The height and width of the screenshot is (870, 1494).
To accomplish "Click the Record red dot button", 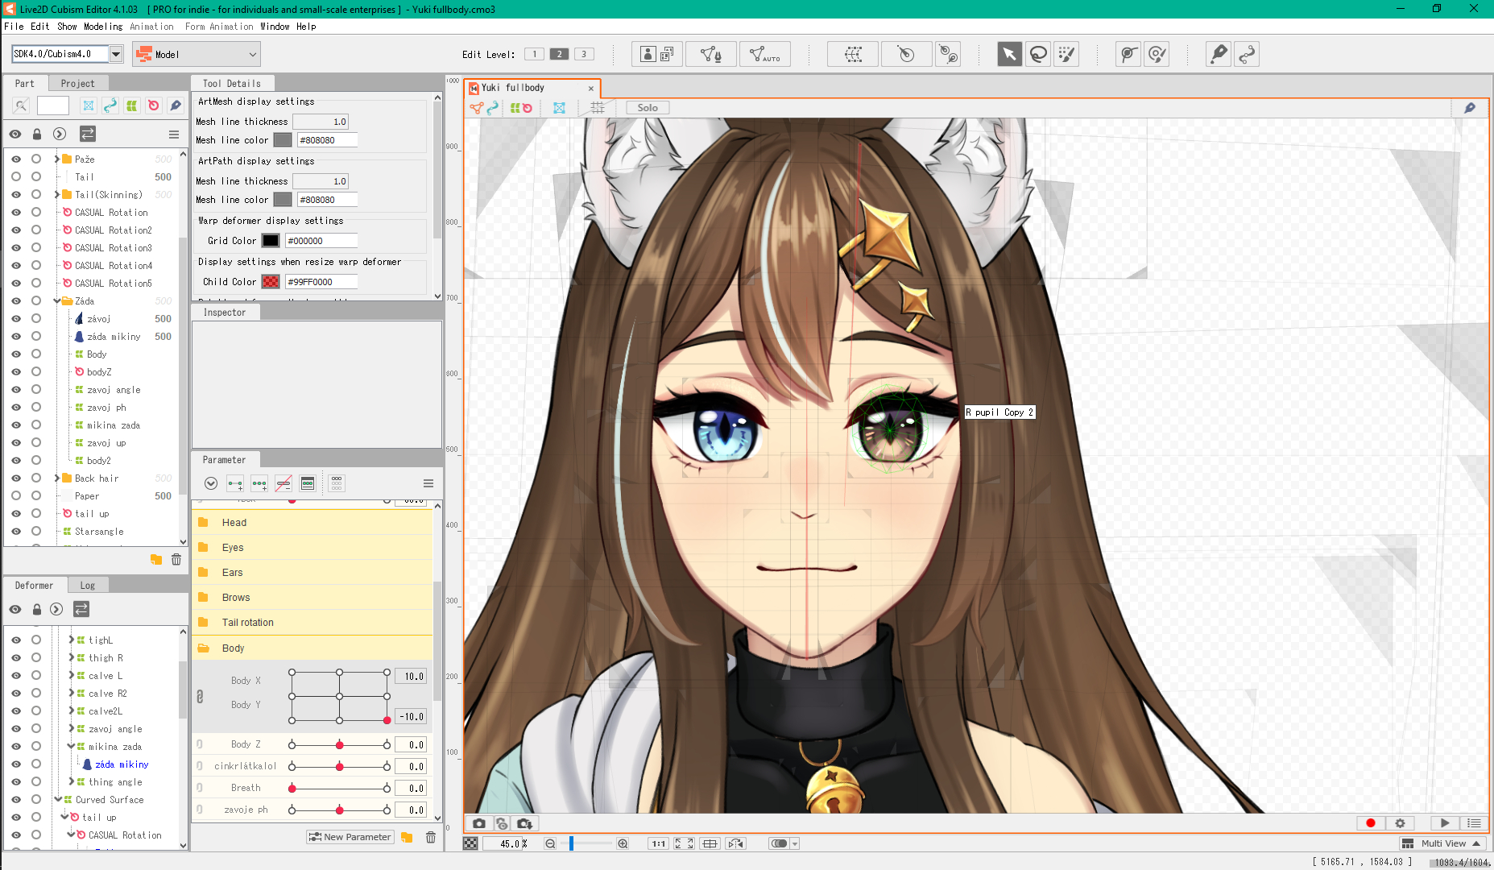I will [1370, 823].
